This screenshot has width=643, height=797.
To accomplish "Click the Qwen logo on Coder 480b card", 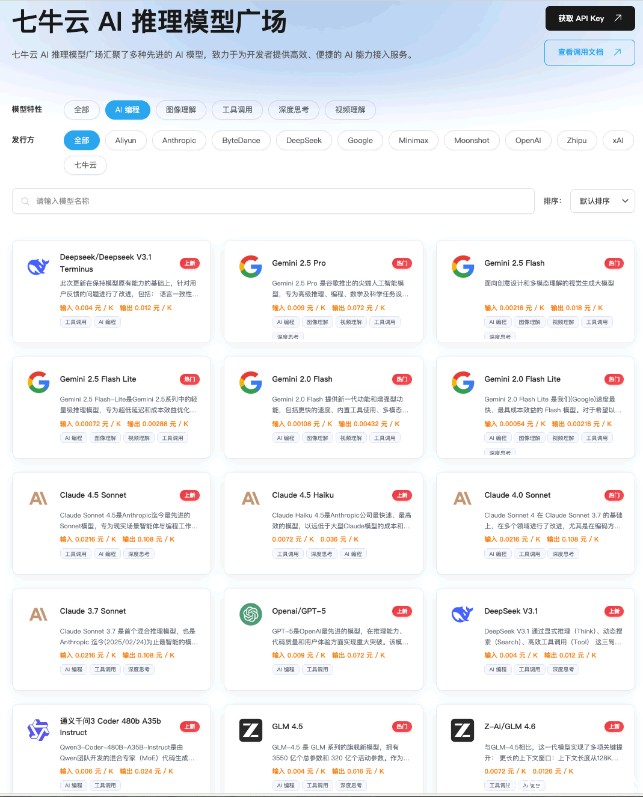I will point(38,730).
